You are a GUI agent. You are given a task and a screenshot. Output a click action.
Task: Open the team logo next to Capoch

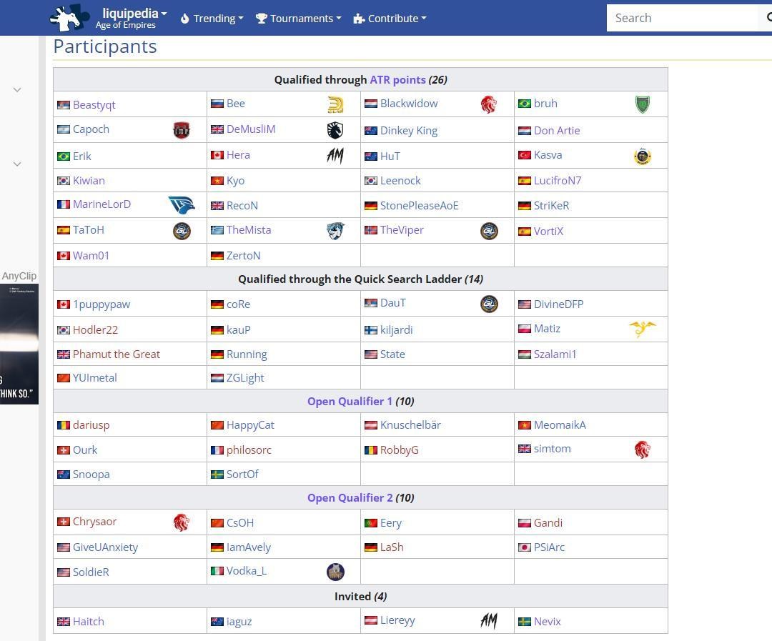(182, 130)
